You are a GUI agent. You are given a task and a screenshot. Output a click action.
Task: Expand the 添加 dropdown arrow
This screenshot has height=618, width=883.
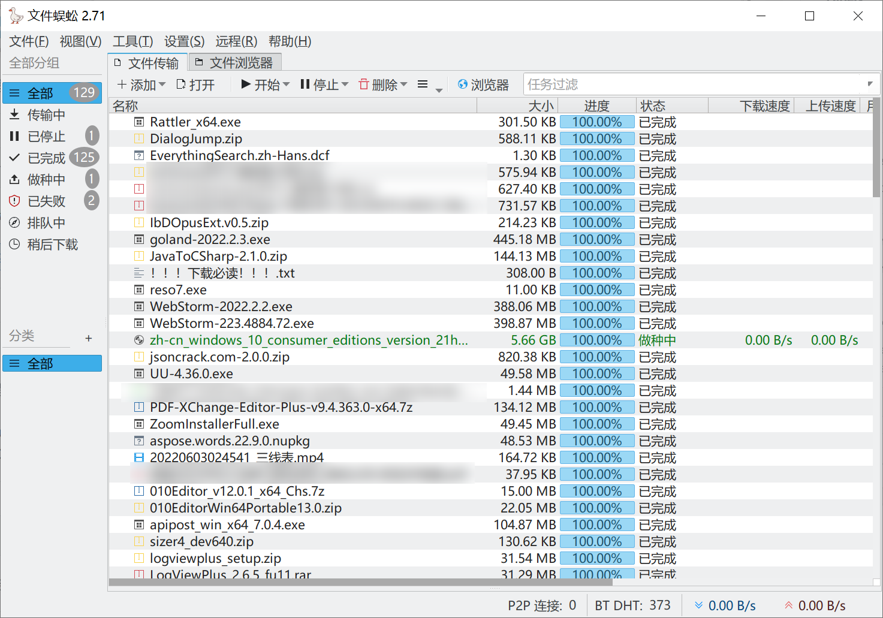pos(162,85)
